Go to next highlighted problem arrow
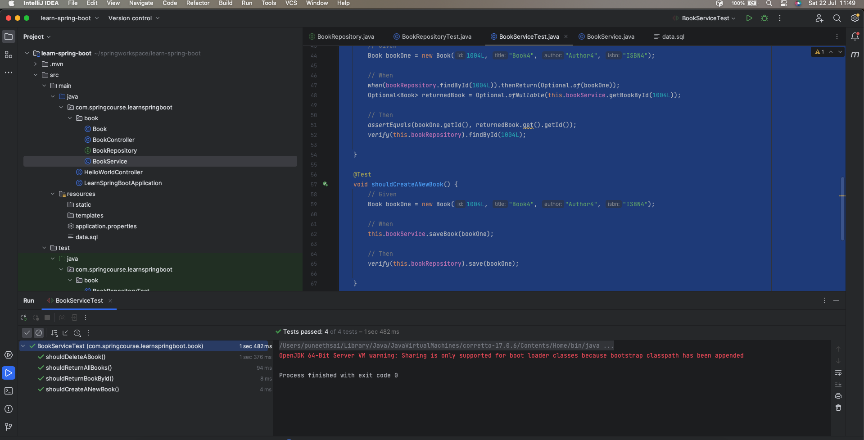This screenshot has width=864, height=440. 840,52
